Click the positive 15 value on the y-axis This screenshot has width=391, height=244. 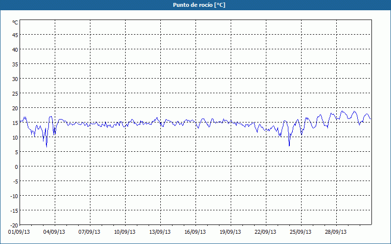15,123
